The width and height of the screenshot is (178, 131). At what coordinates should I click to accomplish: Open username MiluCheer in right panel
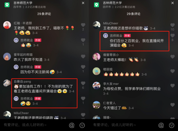110,23
